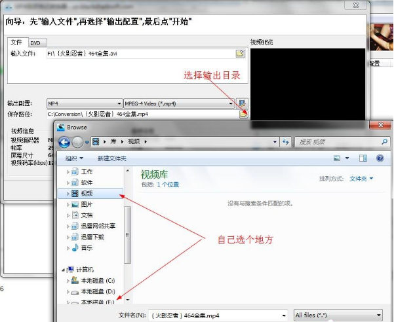The width and height of the screenshot is (394, 322).
Task: Collapse the 计算机 tree node
Action: pyautogui.click(x=64, y=270)
